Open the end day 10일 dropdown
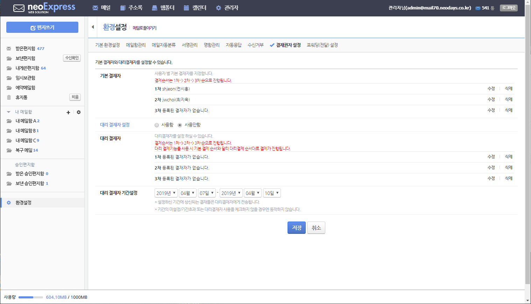Screen dimensions: 531x304 [272, 193]
